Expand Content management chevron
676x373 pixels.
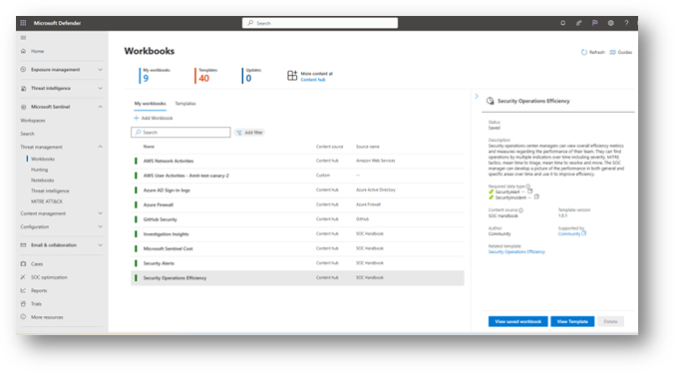click(100, 213)
